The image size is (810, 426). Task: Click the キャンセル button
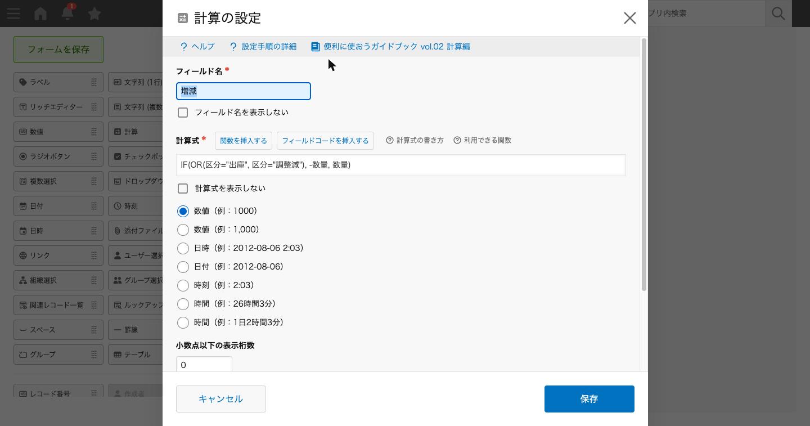coord(221,399)
